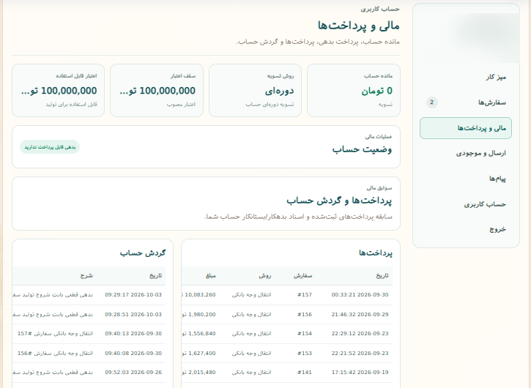Click تاریخ column header in پرداخت‌ها table
Viewport: 531px width, 388px height.
coord(382,275)
